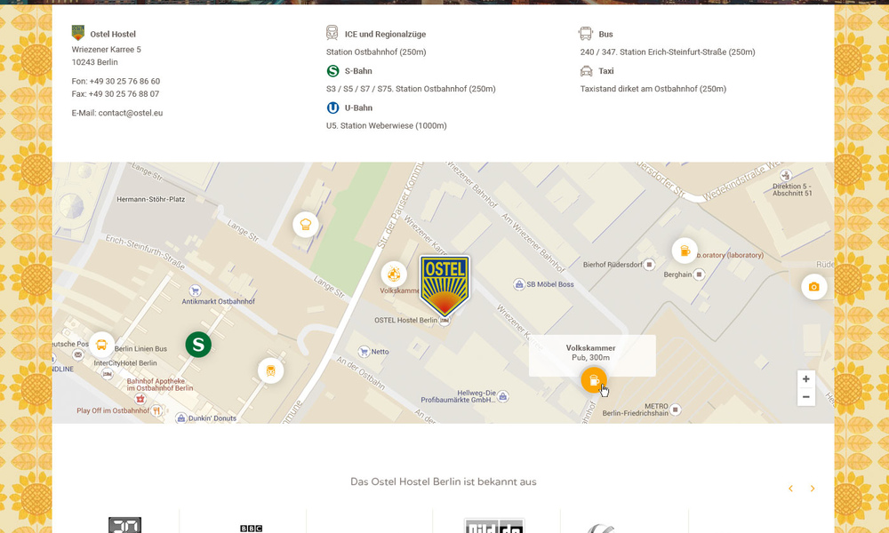Click the SB Möbel Boss shopping pin
This screenshot has height=533, width=889.
(519, 284)
